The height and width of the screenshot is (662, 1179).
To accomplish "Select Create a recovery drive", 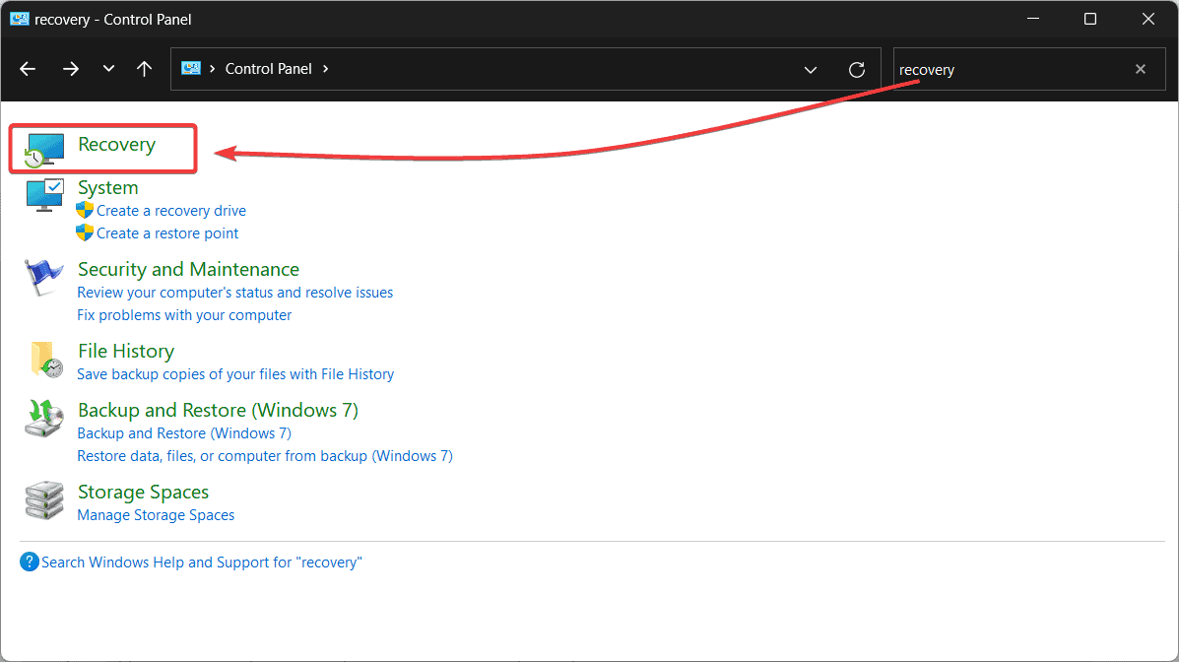I will click(x=171, y=211).
